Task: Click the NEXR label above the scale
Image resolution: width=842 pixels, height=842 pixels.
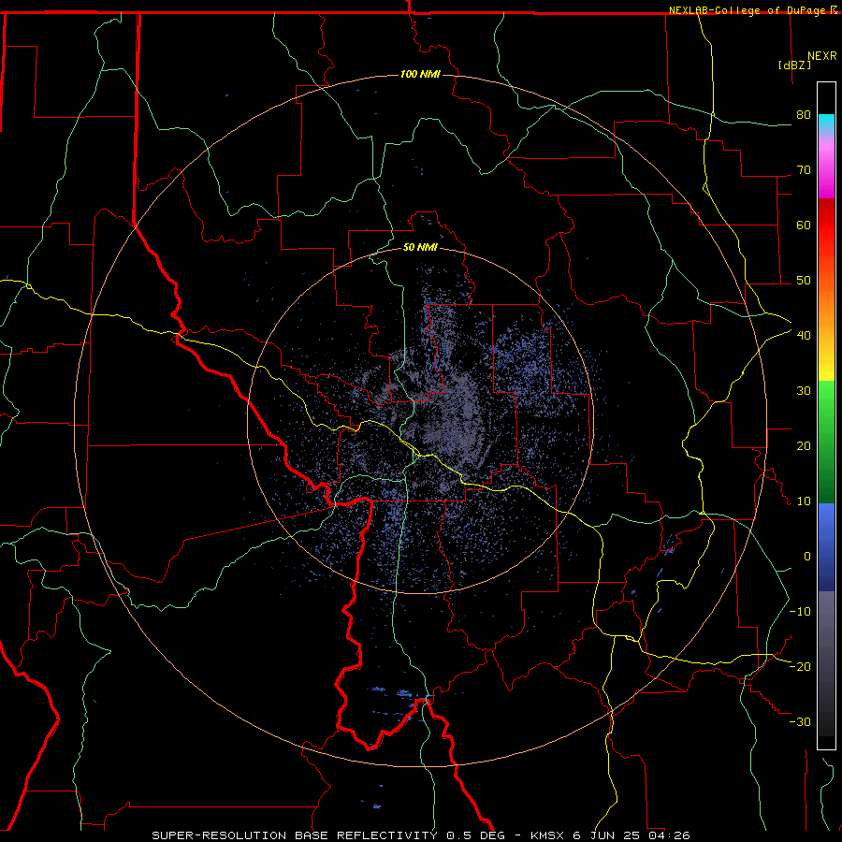Action: pyautogui.click(x=822, y=56)
